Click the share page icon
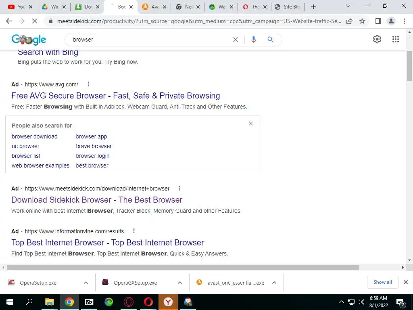 (349, 21)
